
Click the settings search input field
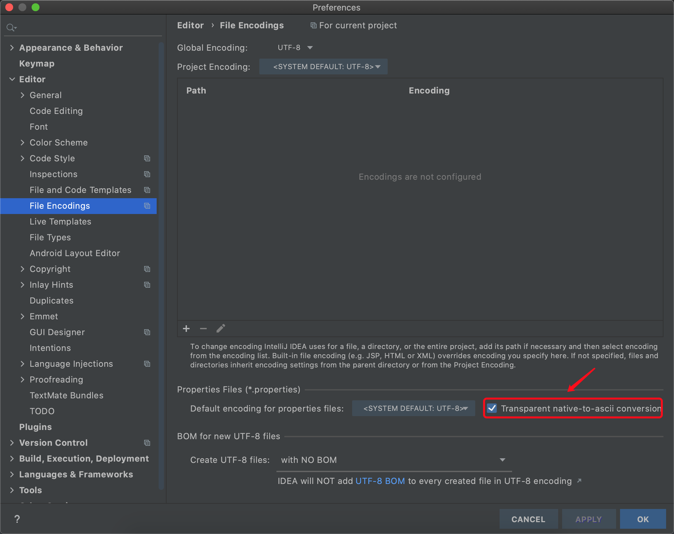89,28
